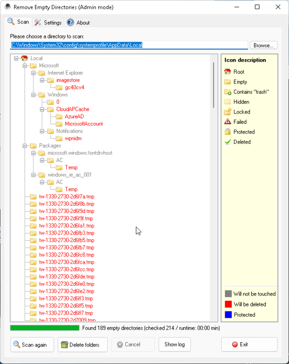Open the Show log button
This screenshot has width=289, height=364.
[175, 345]
